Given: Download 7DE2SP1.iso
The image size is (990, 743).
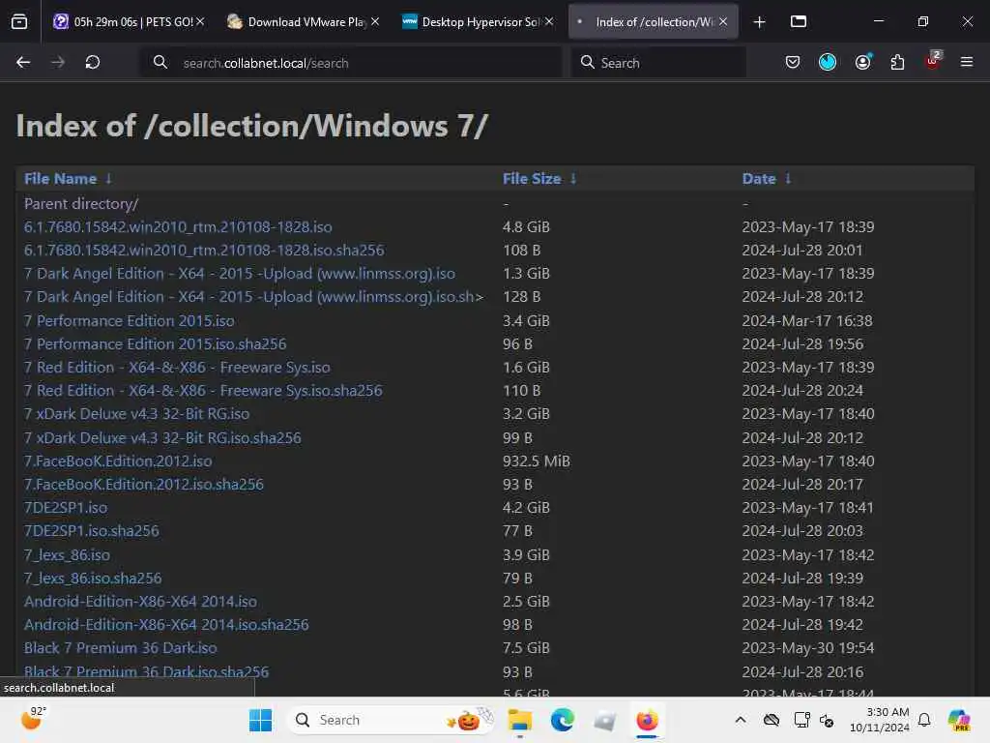Looking at the screenshot, I should click(x=66, y=508).
